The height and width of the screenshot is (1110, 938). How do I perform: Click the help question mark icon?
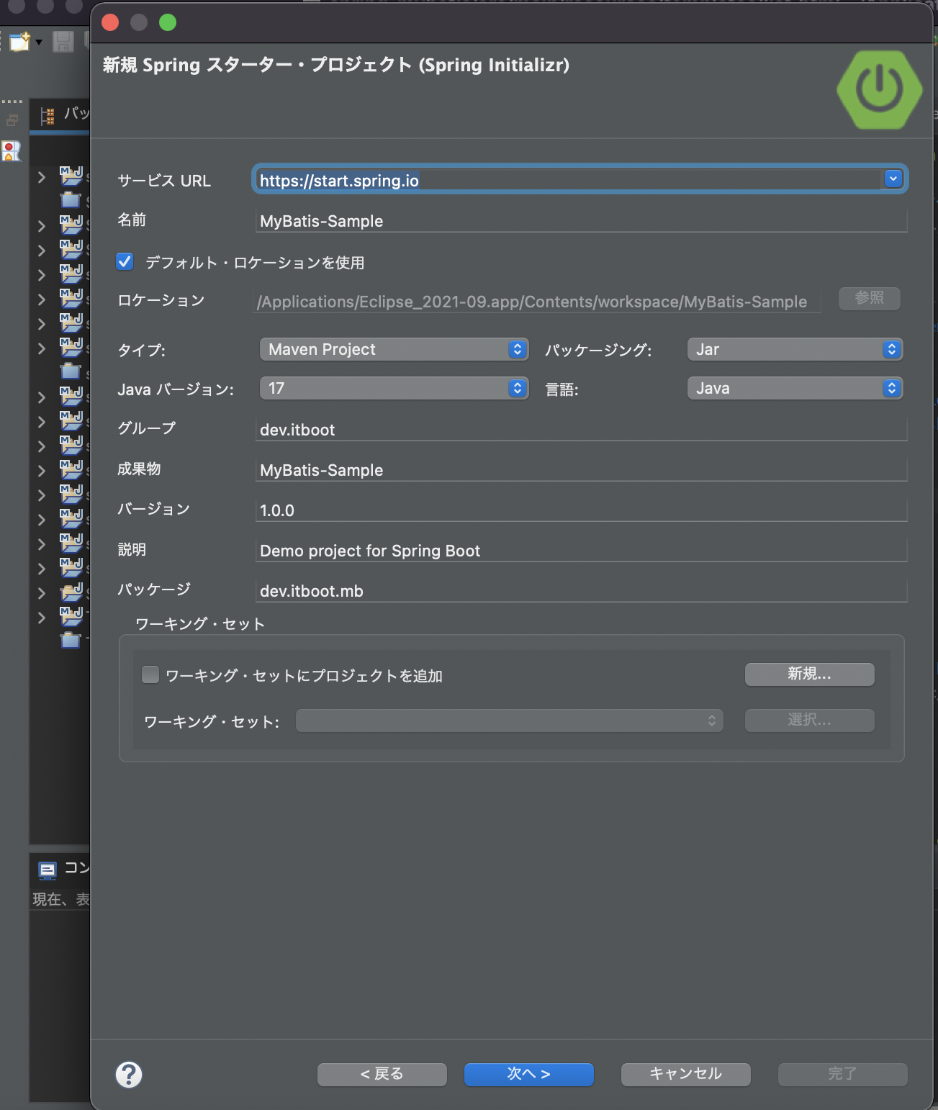129,1074
